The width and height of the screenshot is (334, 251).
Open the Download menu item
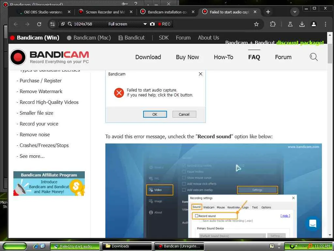tap(148, 57)
